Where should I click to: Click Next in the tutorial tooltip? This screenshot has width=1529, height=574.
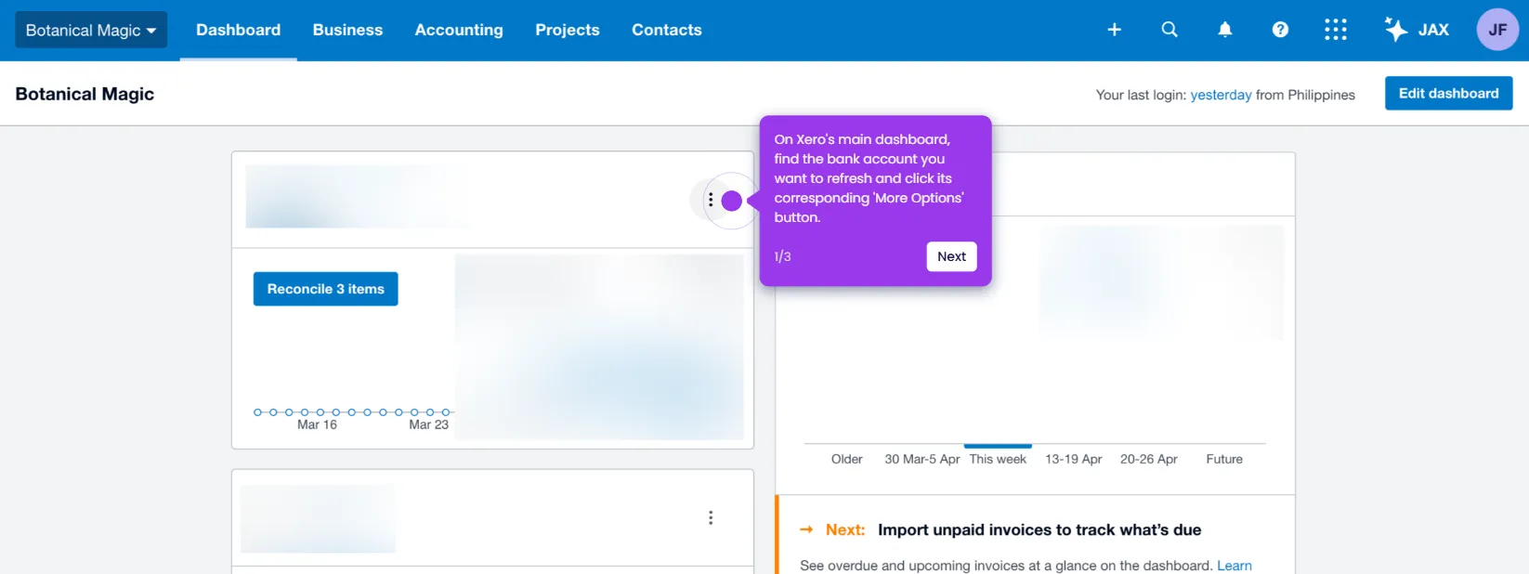(951, 256)
